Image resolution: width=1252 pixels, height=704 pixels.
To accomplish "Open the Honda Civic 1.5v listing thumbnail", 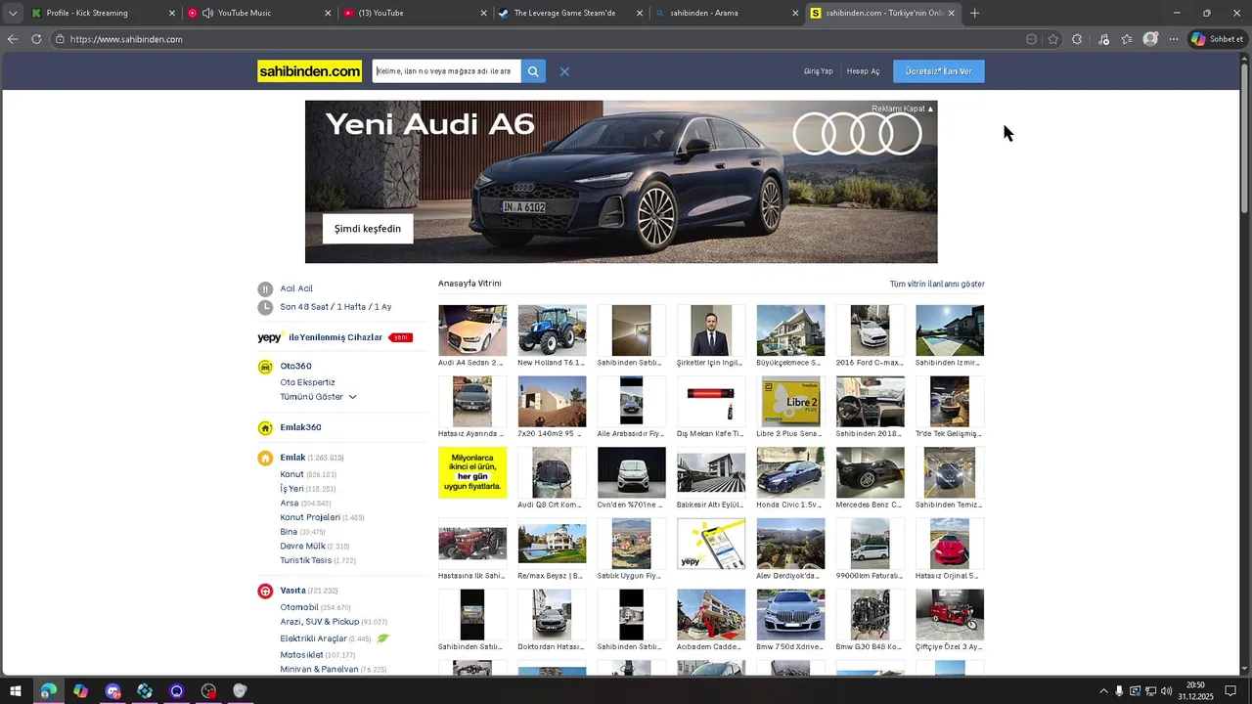I will point(790,473).
